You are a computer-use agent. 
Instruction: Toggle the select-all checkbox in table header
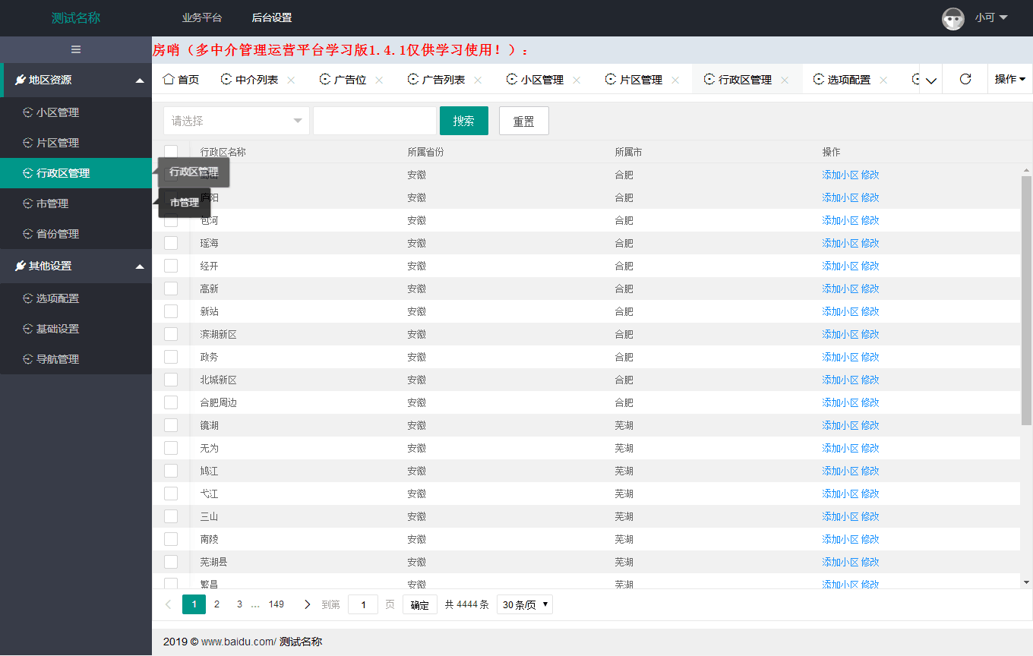pos(171,152)
